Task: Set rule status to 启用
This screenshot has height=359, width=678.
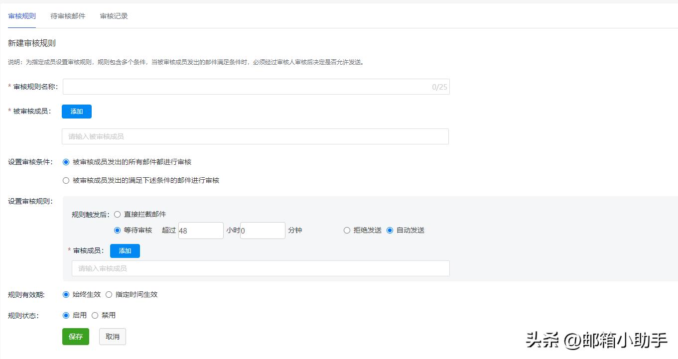Action: (x=66, y=315)
